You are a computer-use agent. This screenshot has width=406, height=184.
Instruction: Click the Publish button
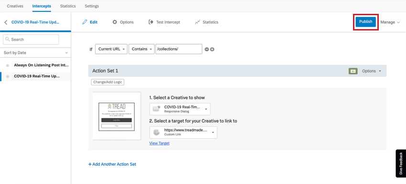[x=365, y=22]
